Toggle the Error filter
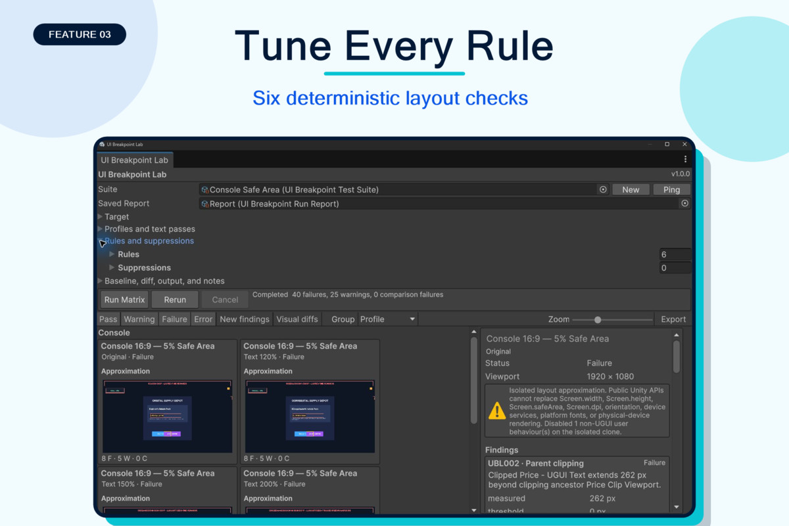789x526 pixels. (x=203, y=319)
